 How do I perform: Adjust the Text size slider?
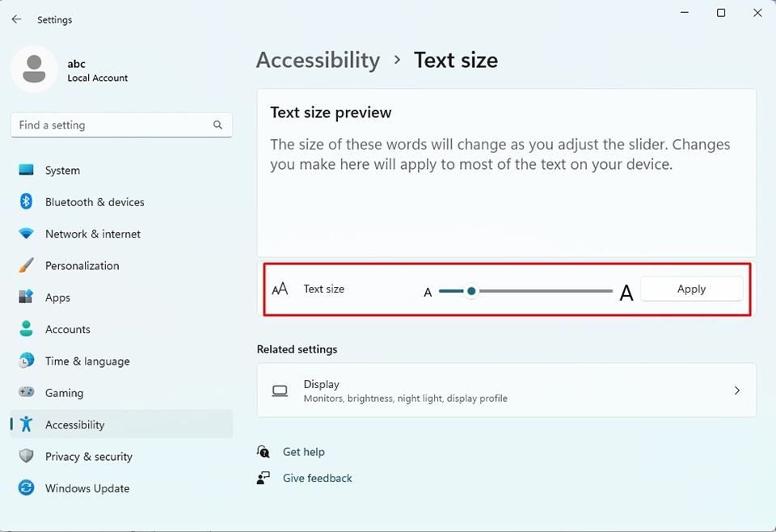coord(471,290)
